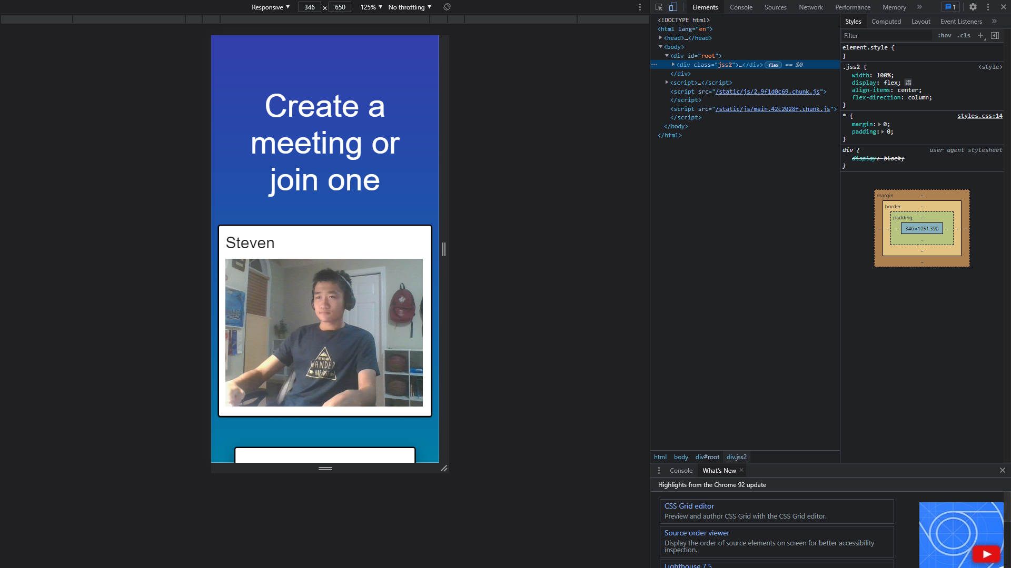Screen dimensions: 1011x568
Task: Switch to the Network tab
Action: pyautogui.click(x=810, y=7)
